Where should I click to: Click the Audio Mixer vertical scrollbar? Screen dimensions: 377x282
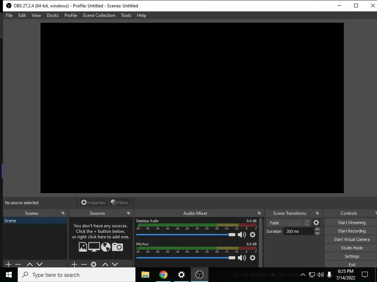pyautogui.click(x=260, y=242)
